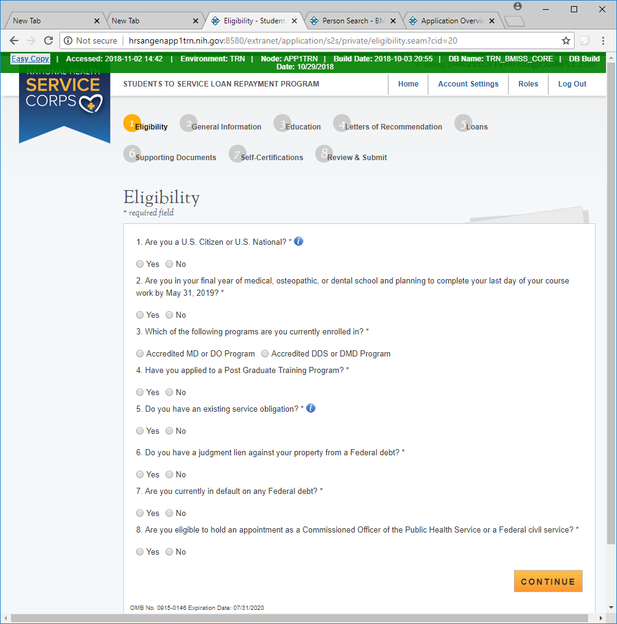Click the scroll right arrow at the bottom
This screenshot has height=624, width=617.
click(x=600, y=618)
